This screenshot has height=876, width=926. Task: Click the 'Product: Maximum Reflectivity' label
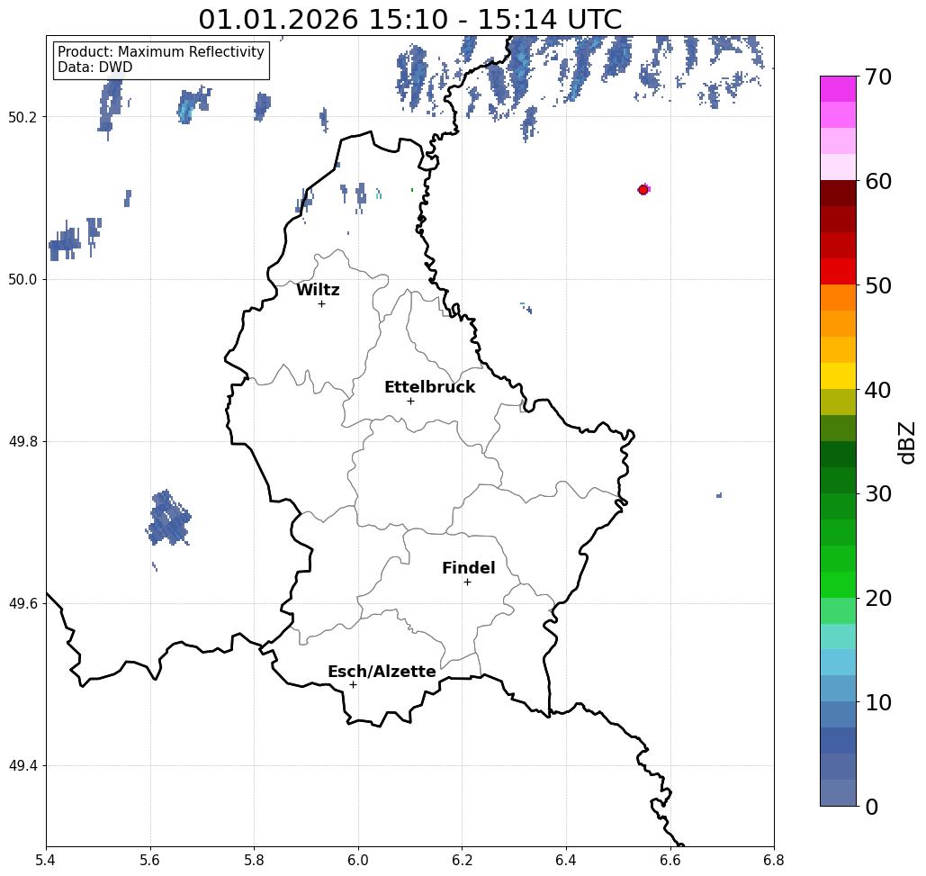click(x=160, y=52)
